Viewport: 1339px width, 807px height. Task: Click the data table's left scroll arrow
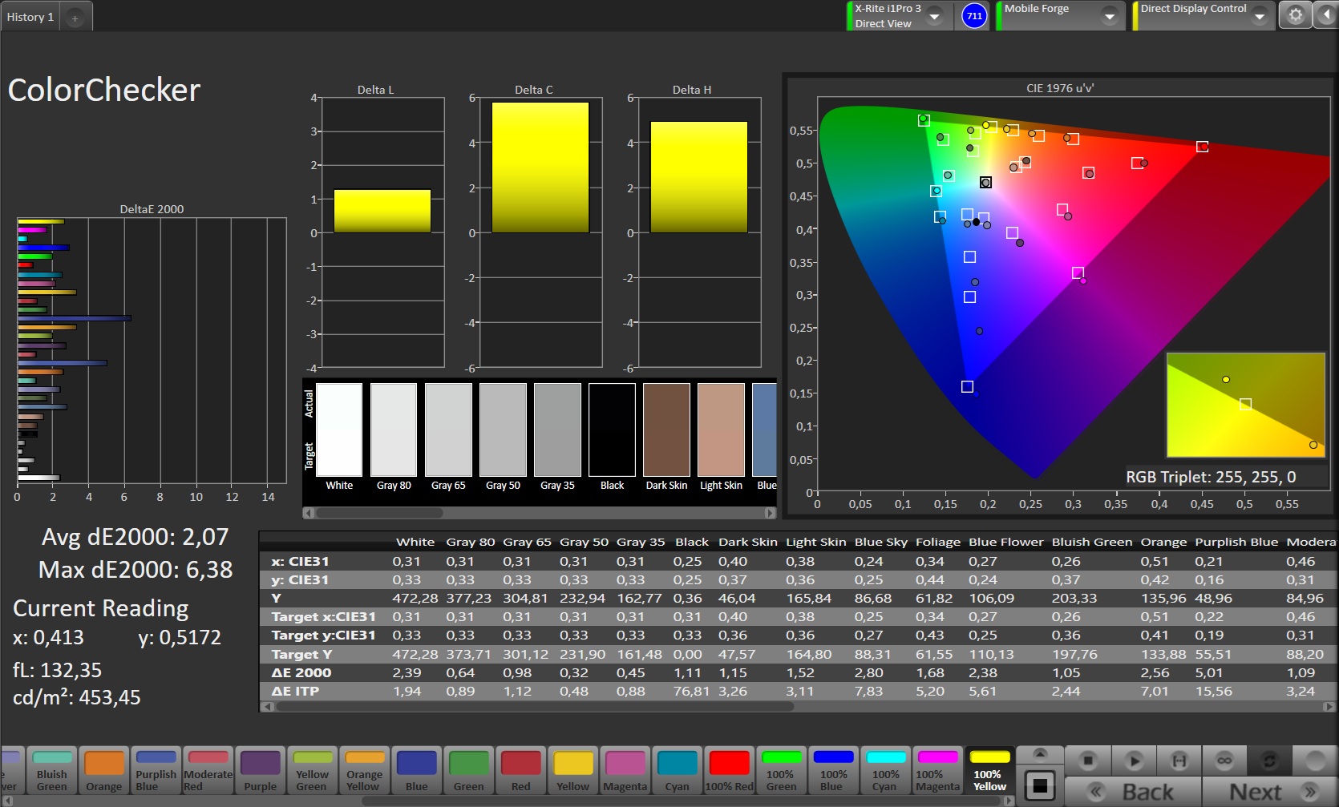[266, 707]
